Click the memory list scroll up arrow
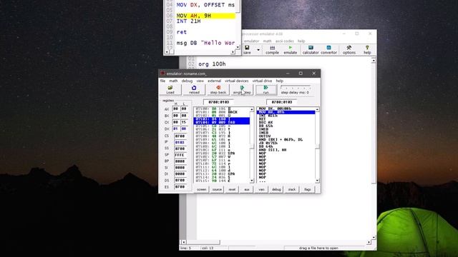 click(x=252, y=109)
